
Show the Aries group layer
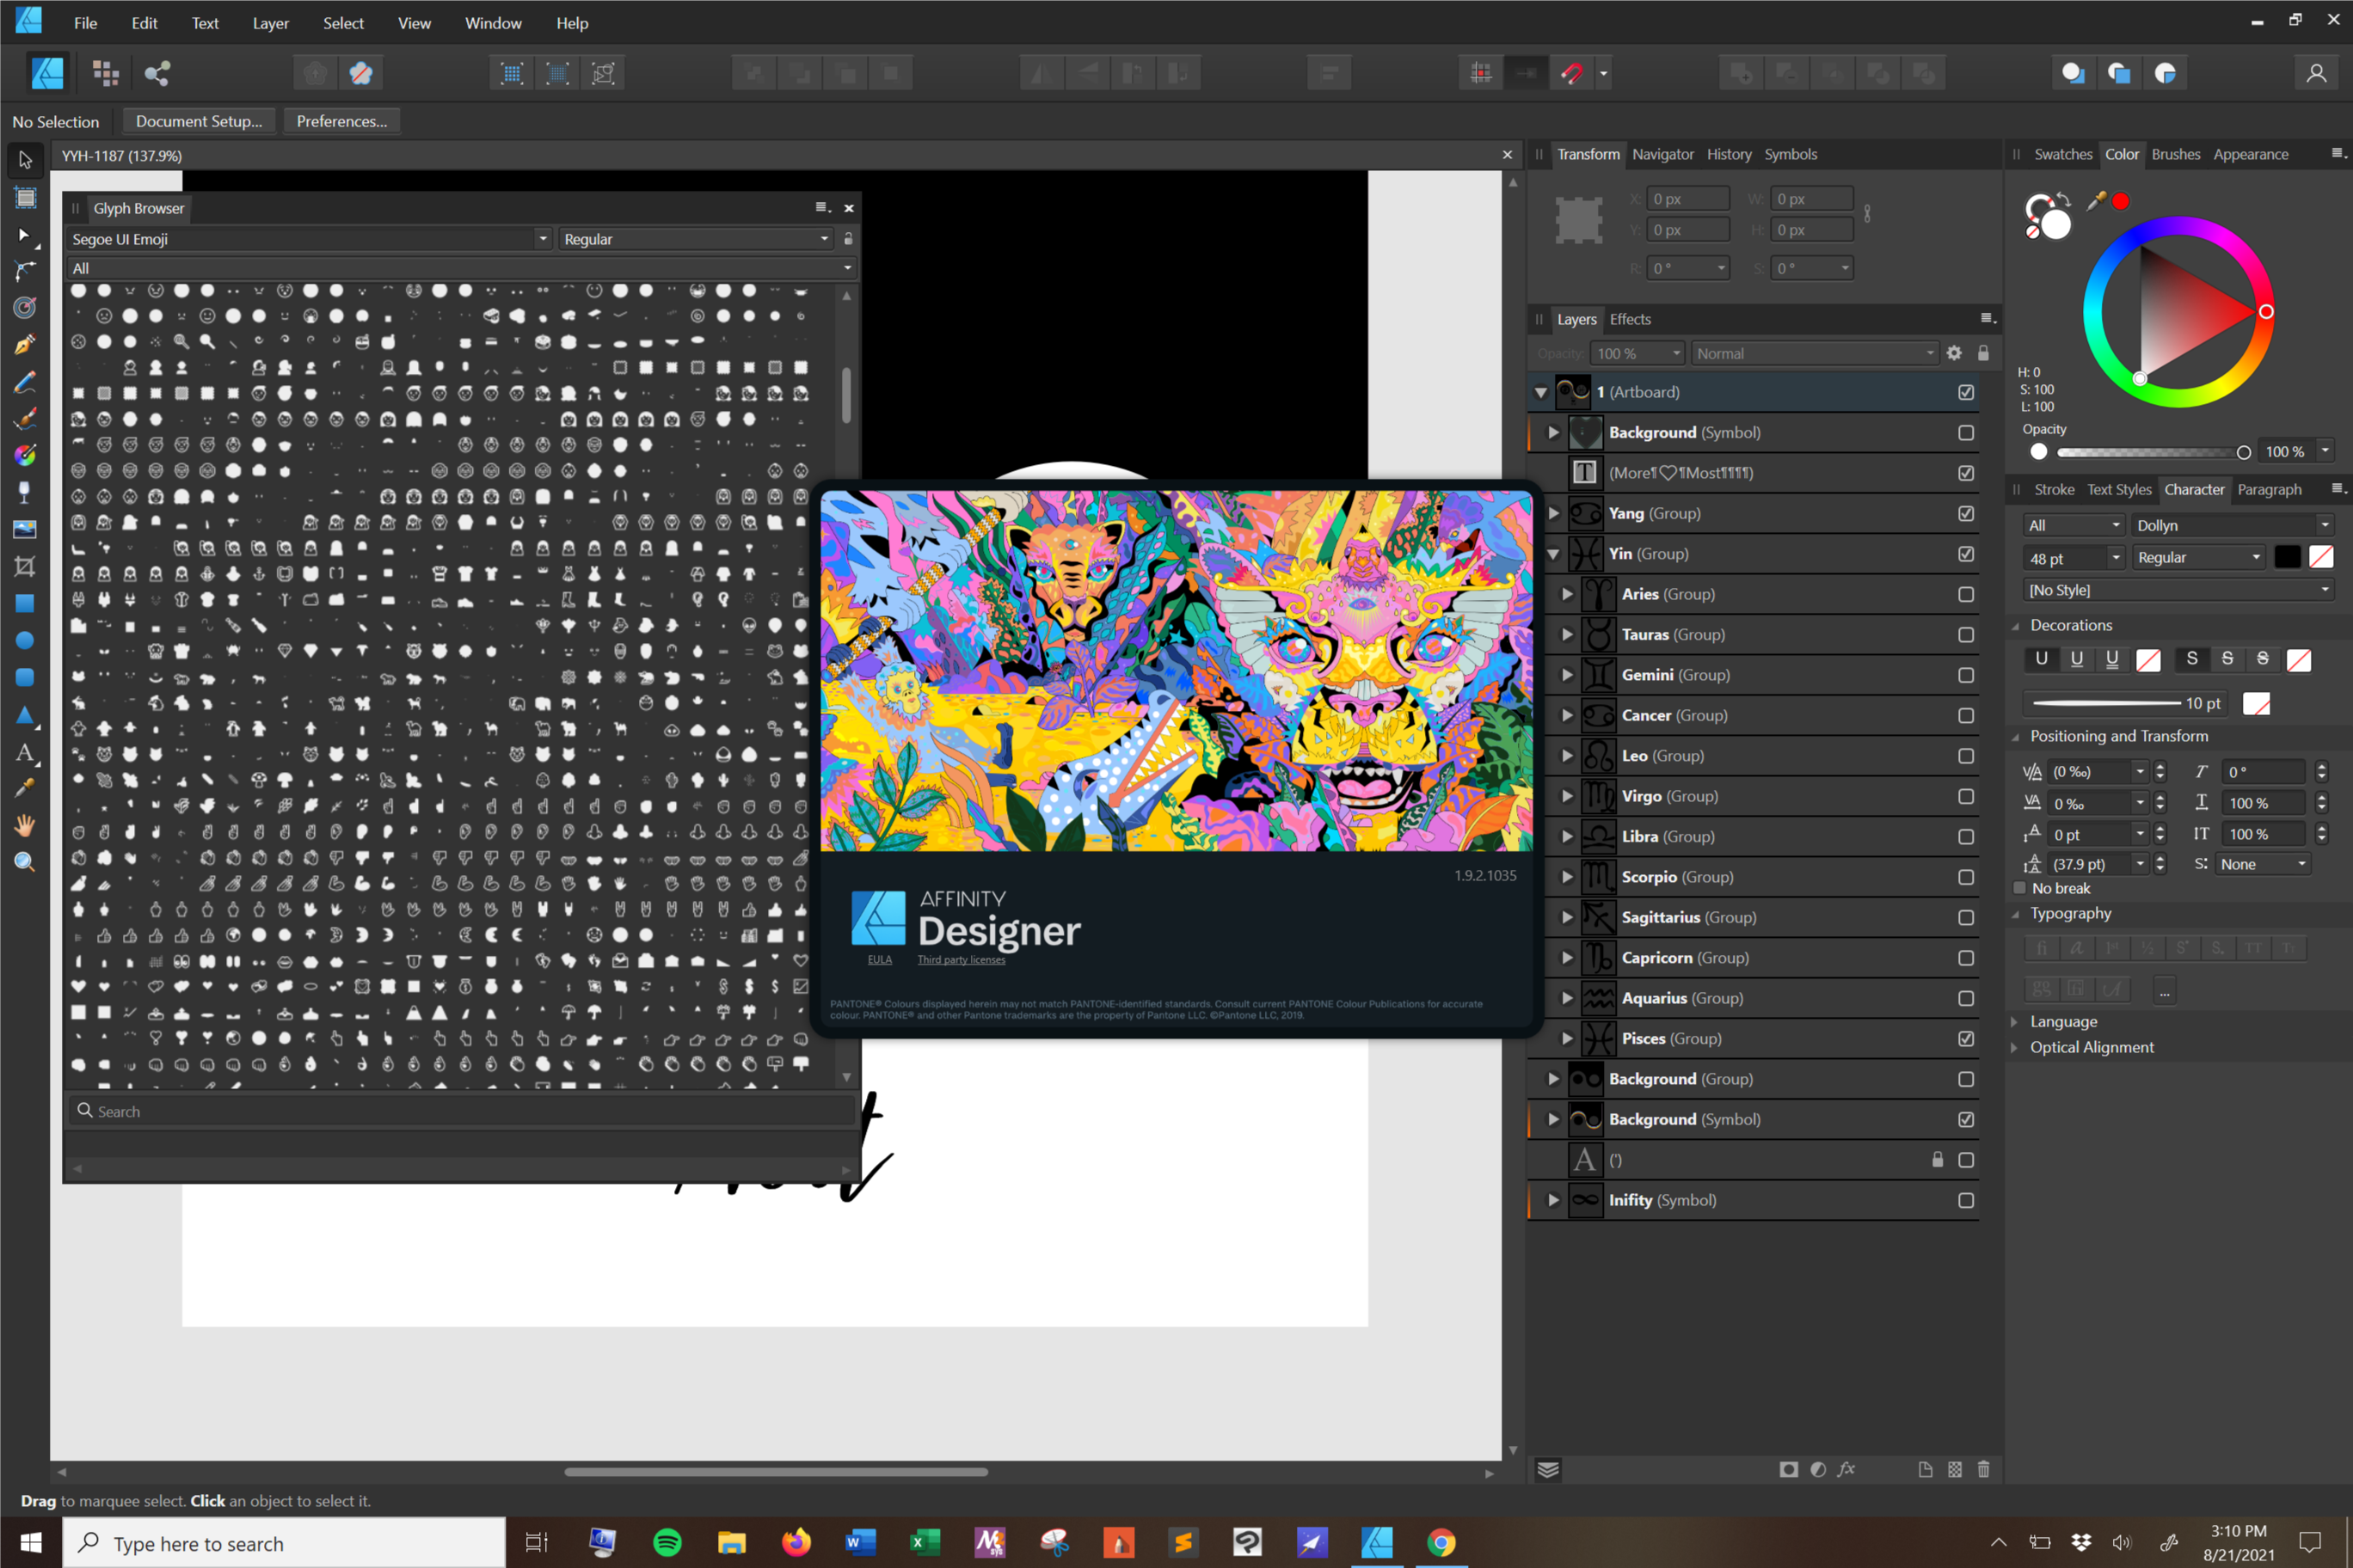point(1965,594)
